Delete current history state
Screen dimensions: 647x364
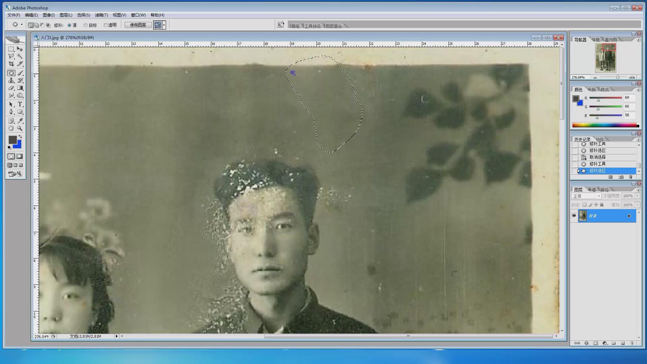(630, 177)
